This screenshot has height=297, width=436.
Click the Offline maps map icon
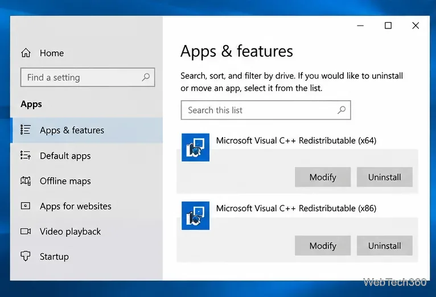click(26, 181)
